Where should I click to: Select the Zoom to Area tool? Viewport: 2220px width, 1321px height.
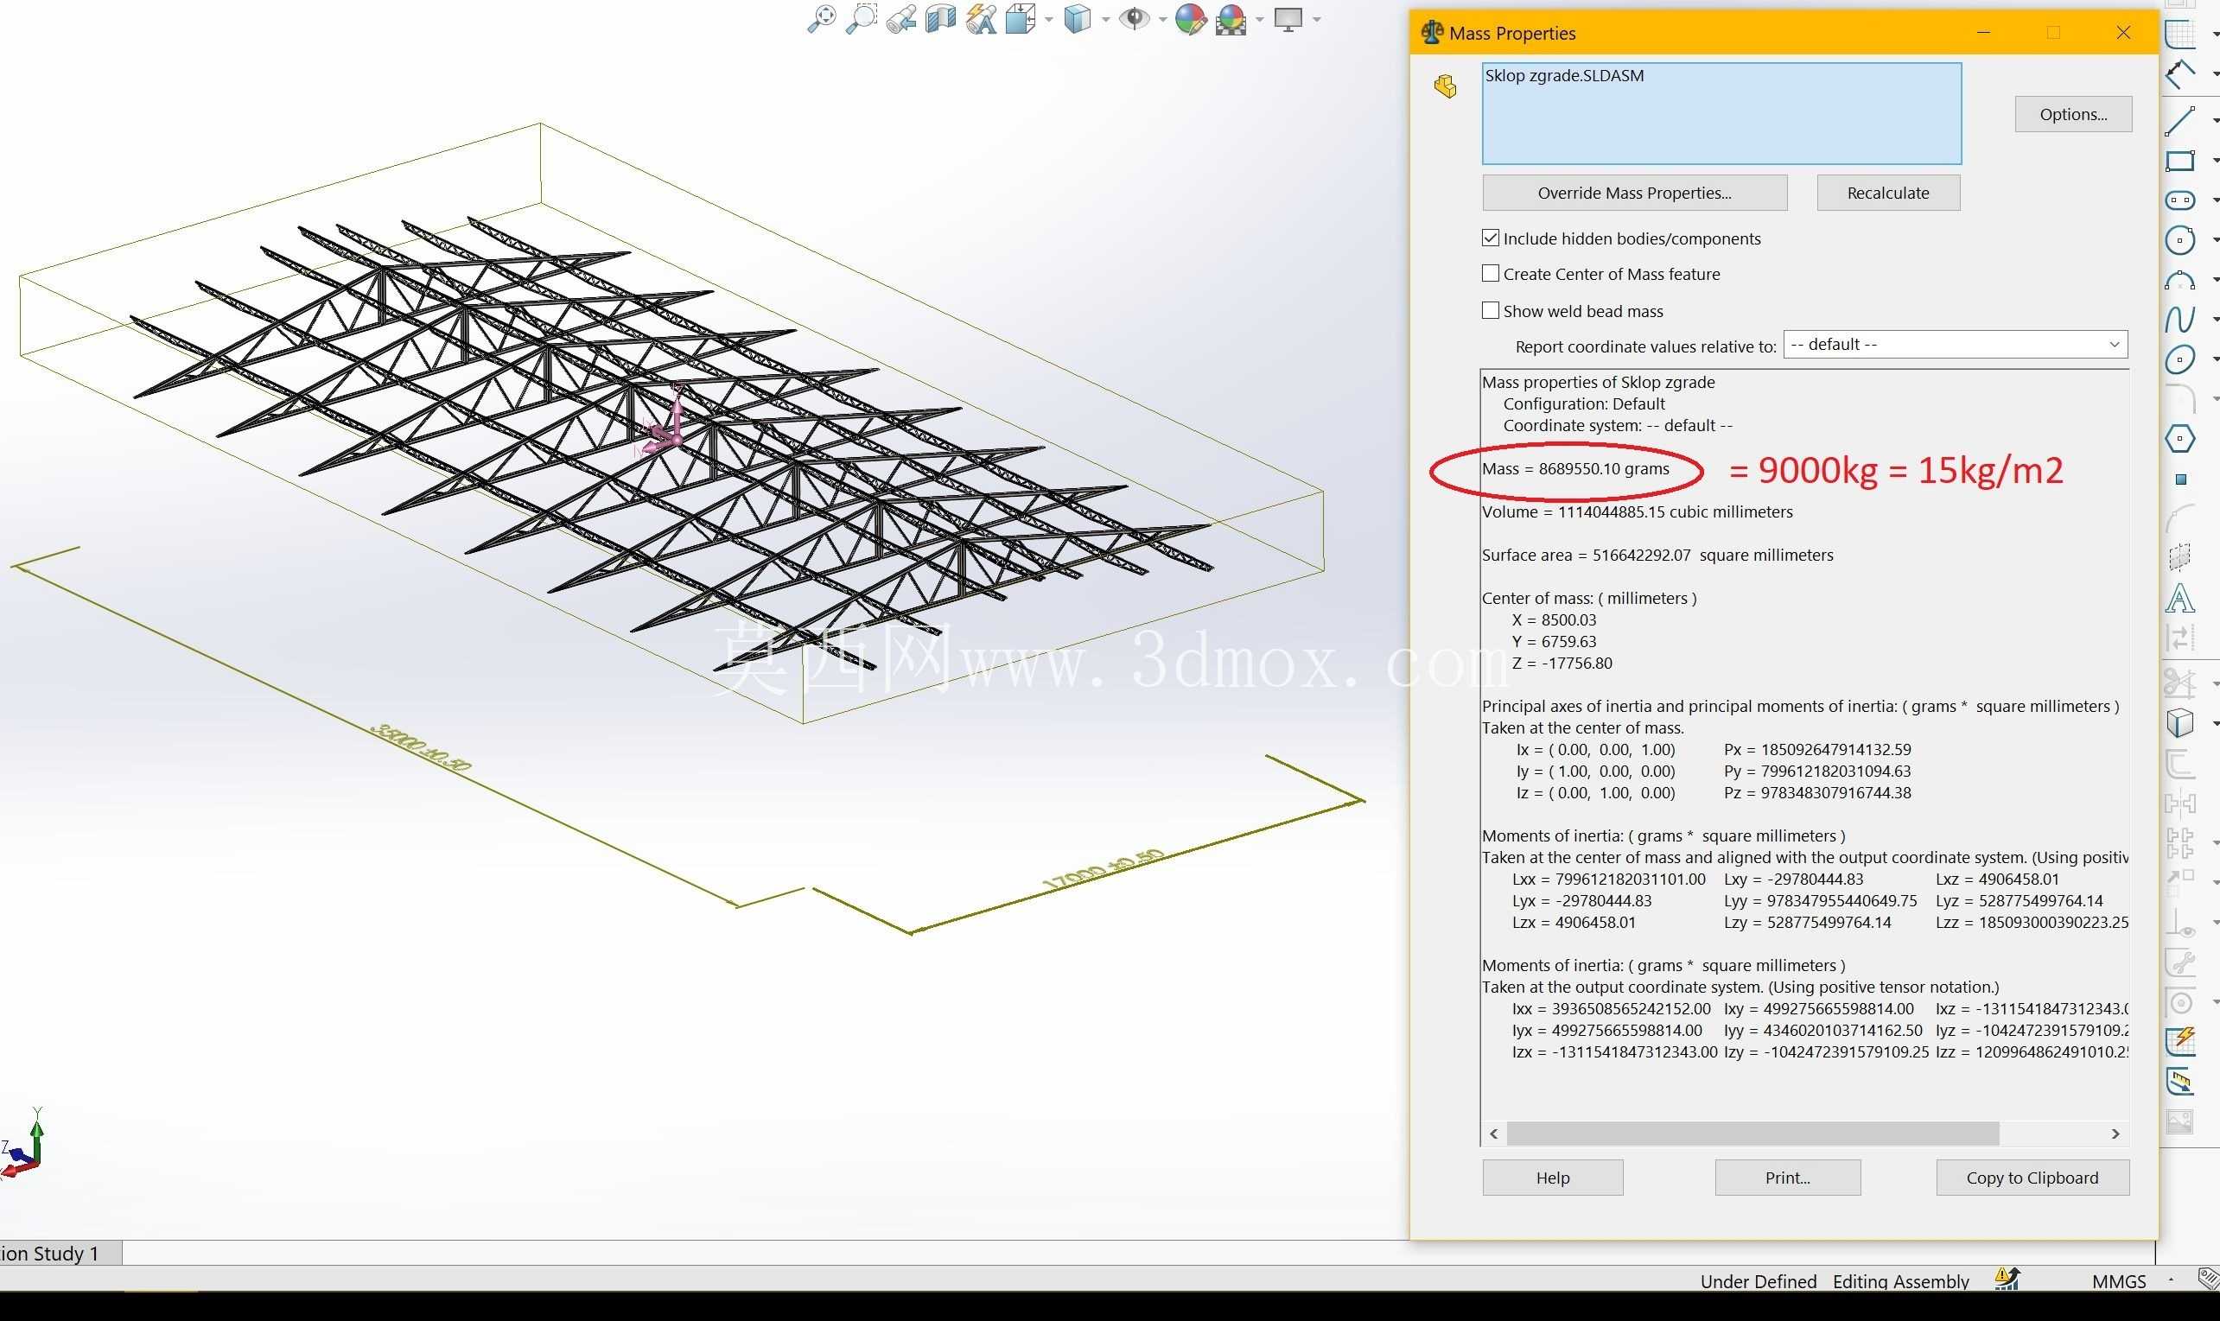point(861,19)
